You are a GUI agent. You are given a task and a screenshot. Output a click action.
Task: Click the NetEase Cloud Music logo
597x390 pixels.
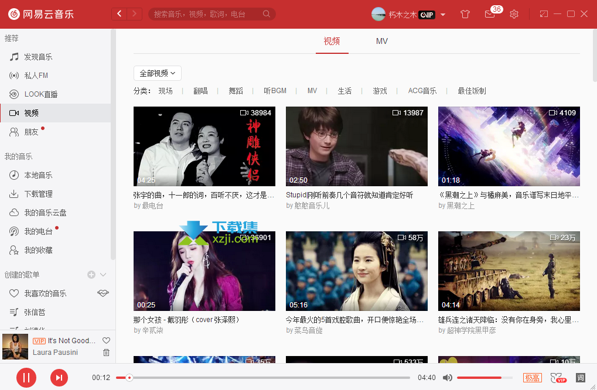pos(41,14)
